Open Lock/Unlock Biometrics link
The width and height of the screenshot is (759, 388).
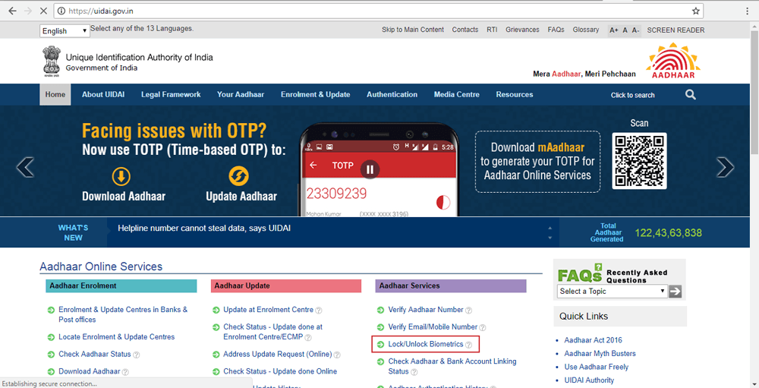(x=425, y=344)
